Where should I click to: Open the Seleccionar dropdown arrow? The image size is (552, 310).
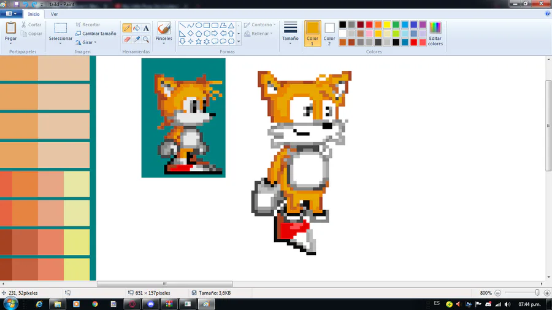(60, 43)
